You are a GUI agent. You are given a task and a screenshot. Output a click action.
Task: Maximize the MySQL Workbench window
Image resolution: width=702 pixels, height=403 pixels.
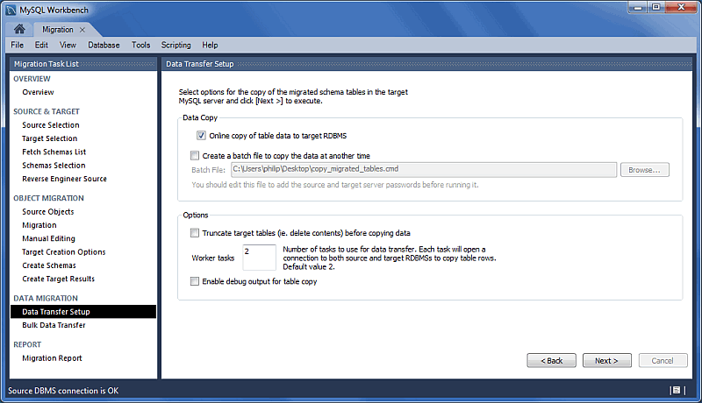point(655,7)
